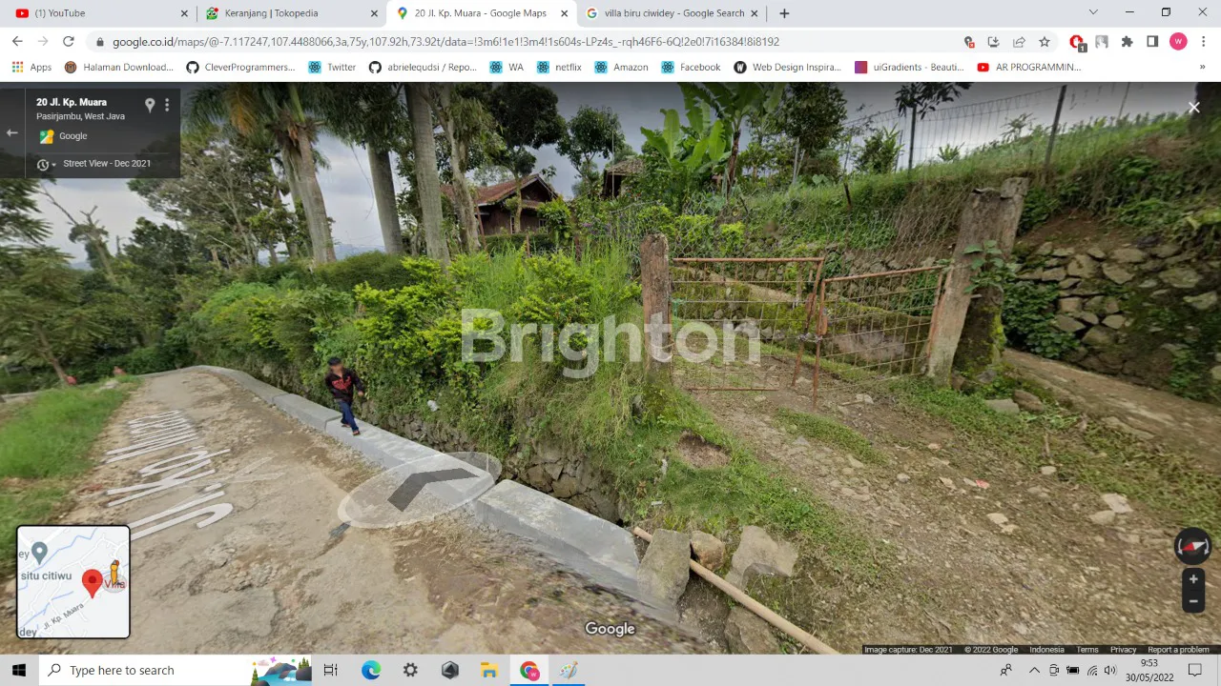Expand the system tray hidden icons arrow
The image size is (1221, 686).
[1034, 670]
